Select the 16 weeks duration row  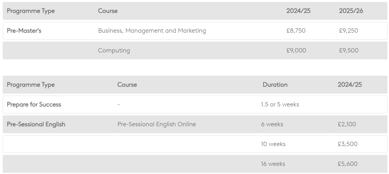[273, 164]
